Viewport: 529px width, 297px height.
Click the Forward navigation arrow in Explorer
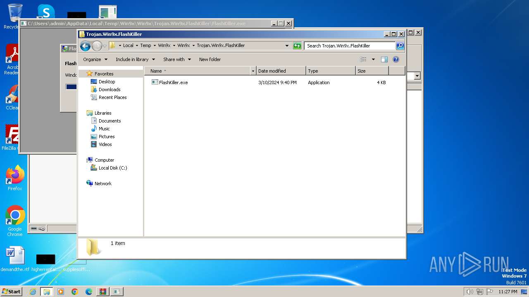tap(97, 46)
